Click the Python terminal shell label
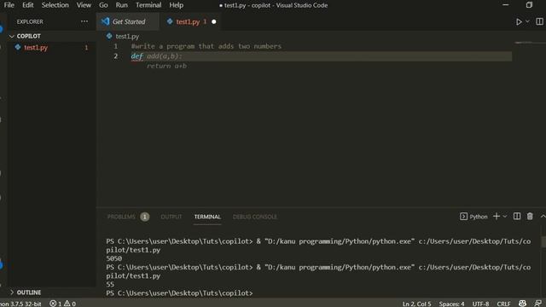The image size is (546, 307). [x=473, y=217]
